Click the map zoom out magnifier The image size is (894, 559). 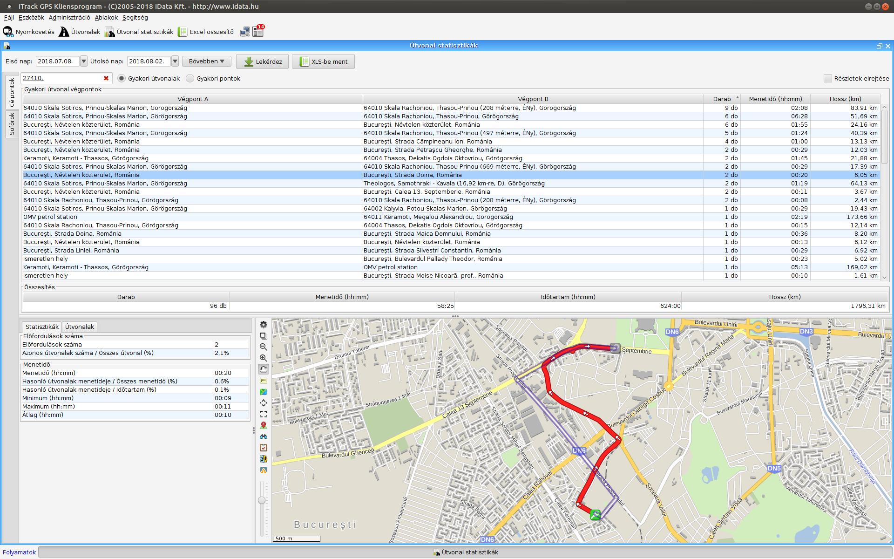[x=264, y=347]
